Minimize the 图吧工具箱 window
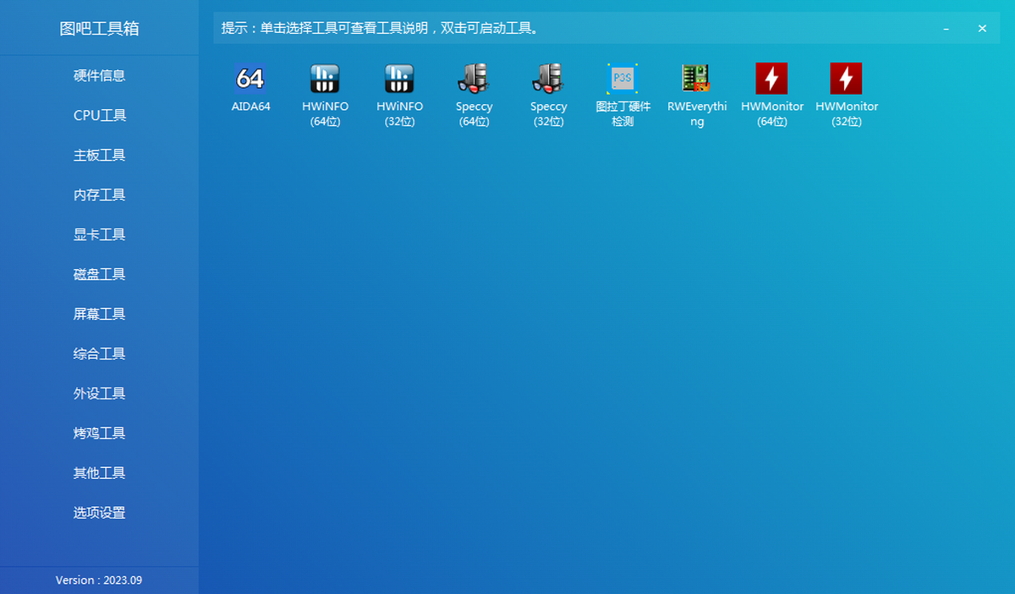1015x594 pixels. coord(946,29)
